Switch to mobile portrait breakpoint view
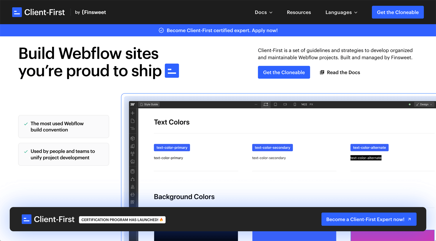Viewport: 436px width, 241px height. (x=295, y=104)
